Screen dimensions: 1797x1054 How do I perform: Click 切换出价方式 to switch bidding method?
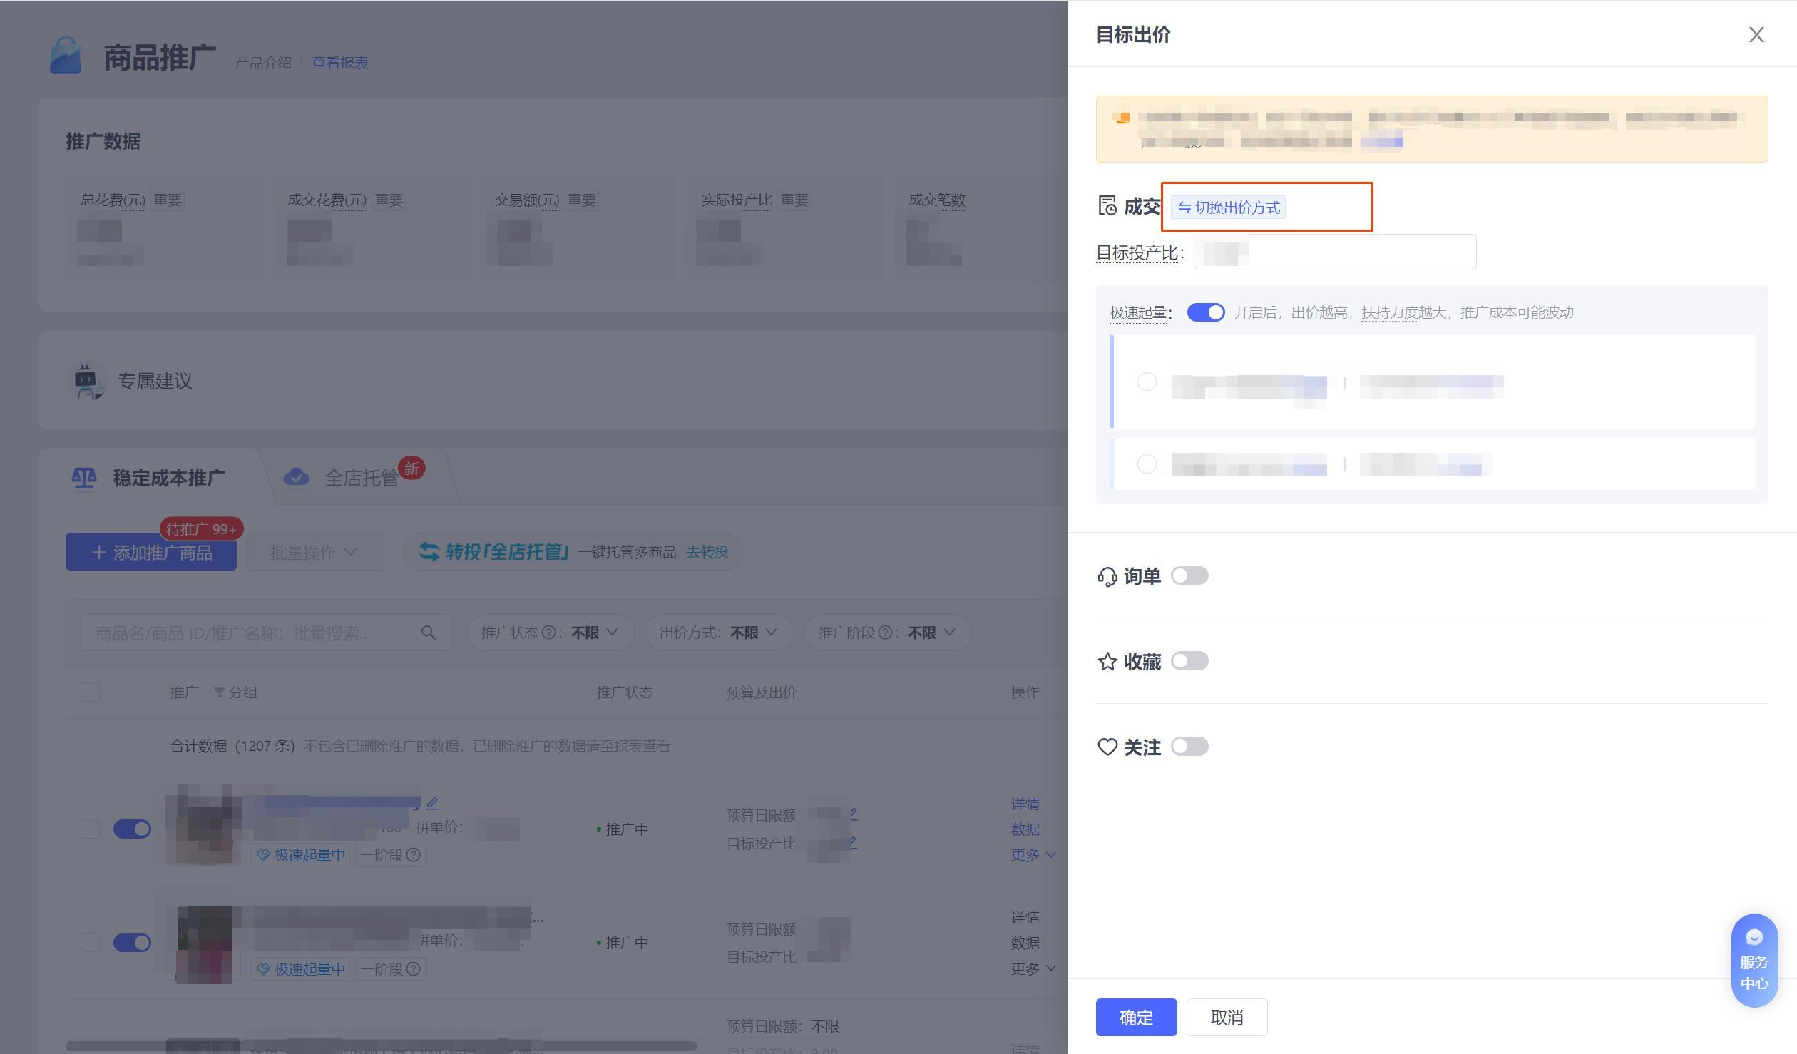point(1229,208)
